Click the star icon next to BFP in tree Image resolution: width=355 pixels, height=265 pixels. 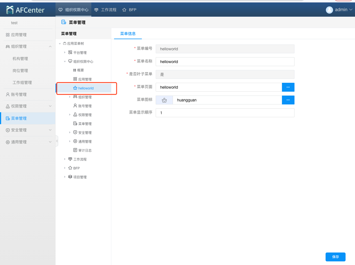click(x=70, y=168)
